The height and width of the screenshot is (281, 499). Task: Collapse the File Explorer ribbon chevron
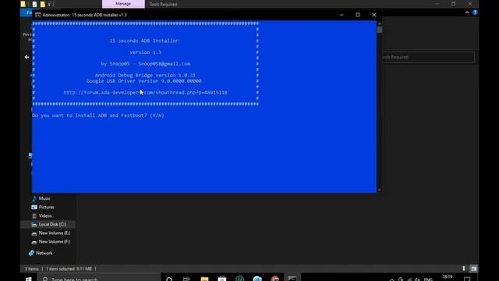click(467, 12)
